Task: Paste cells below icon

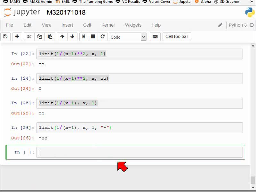Action: pyautogui.click(x=50, y=36)
